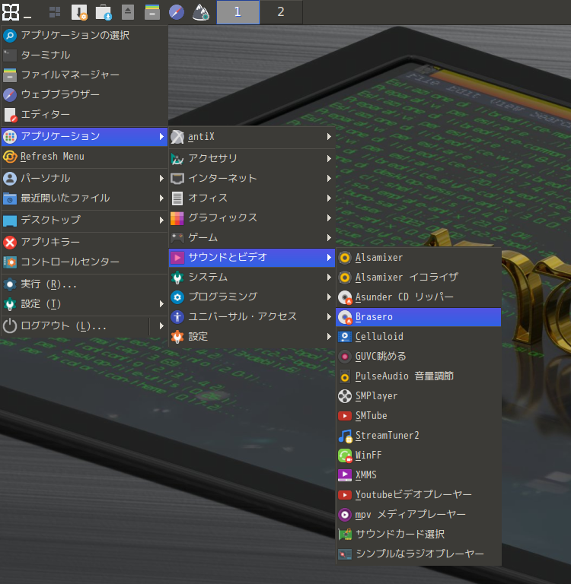
Task: Expand ユニバーサル・アクセス submenu arrow
Action: coord(329,316)
